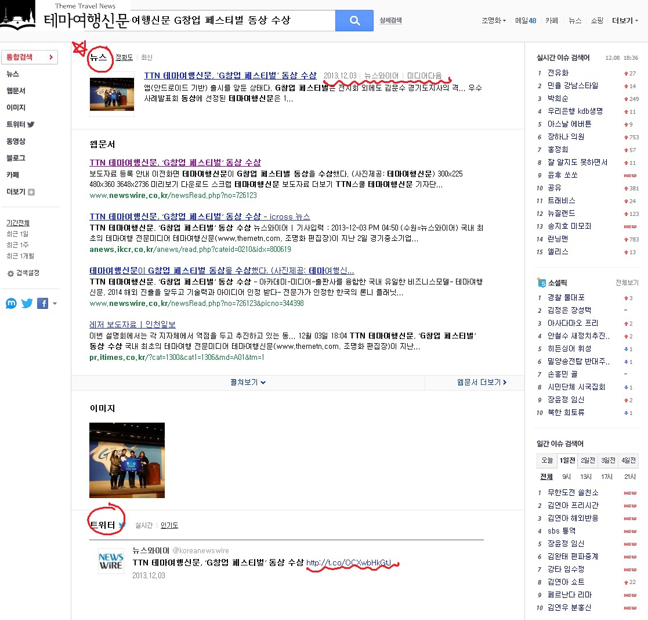Open 쇼핑 link in top bar

coord(597,21)
